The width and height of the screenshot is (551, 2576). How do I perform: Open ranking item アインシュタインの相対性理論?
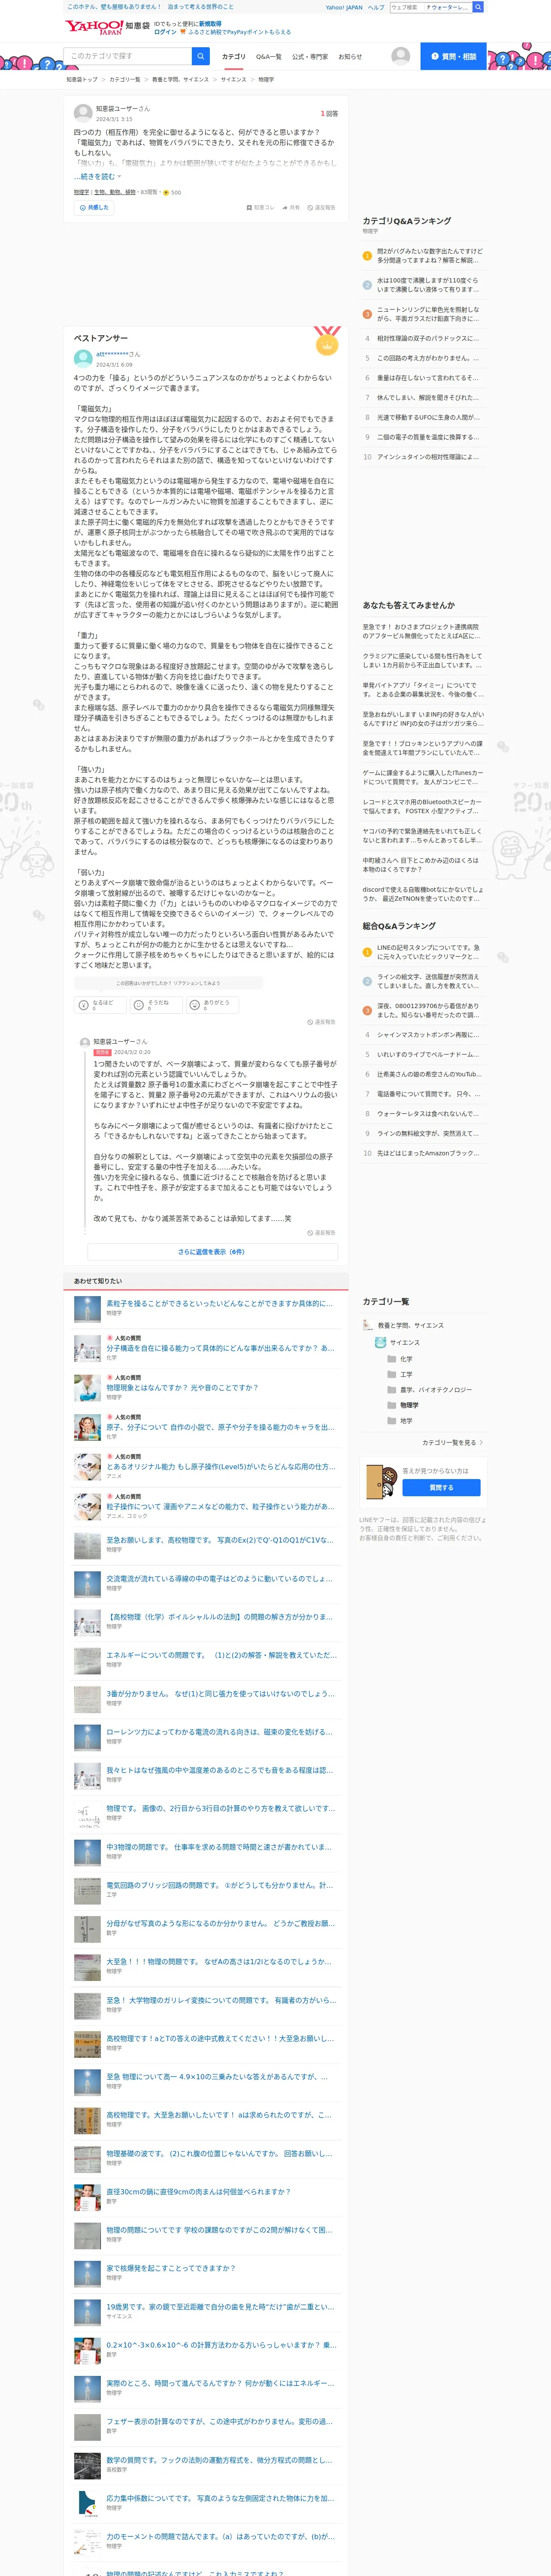[x=428, y=457]
